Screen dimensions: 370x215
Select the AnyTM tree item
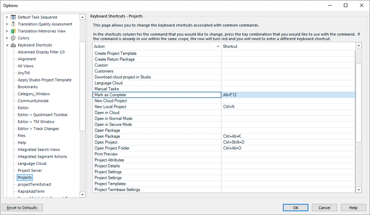point(24,73)
